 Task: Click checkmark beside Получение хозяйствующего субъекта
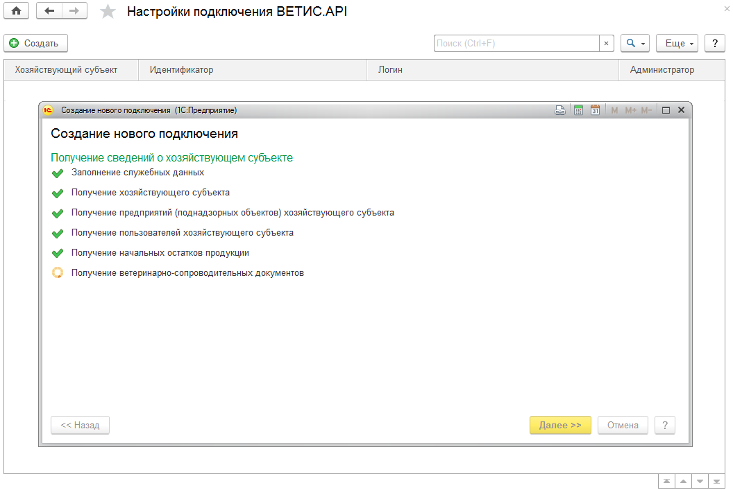coord(58,193)
